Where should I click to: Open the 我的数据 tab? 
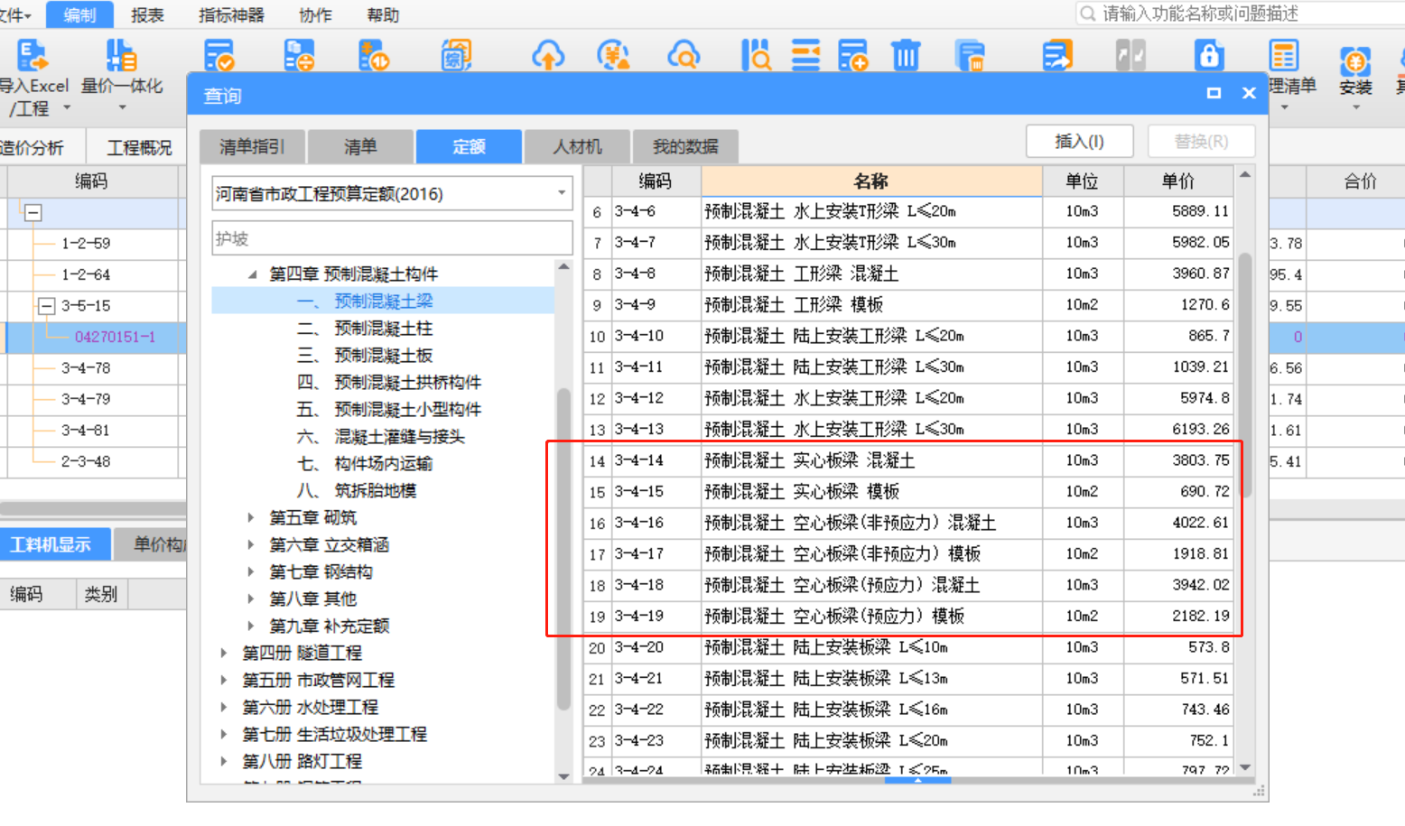(685, 146)
